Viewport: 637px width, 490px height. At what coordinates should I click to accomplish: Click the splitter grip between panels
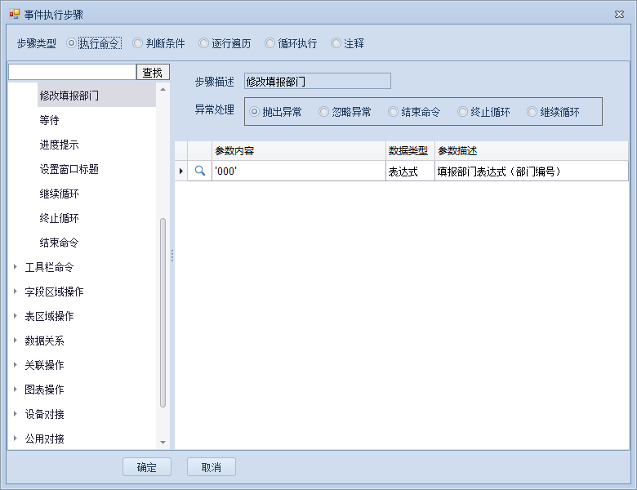[x=171, y=256]
